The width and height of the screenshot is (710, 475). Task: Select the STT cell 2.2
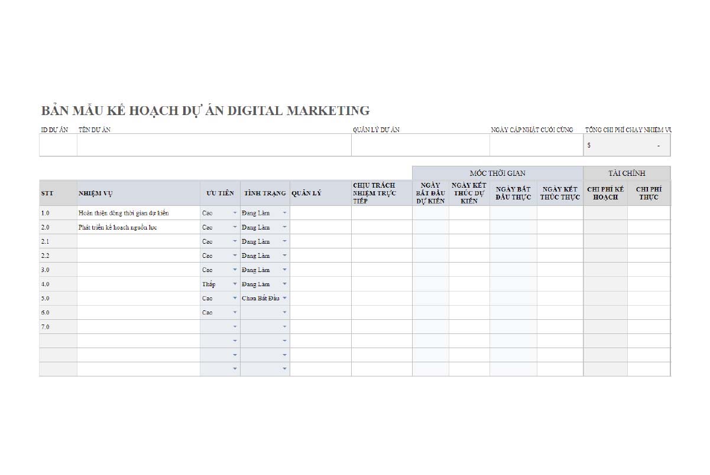(x=58, y=255)
